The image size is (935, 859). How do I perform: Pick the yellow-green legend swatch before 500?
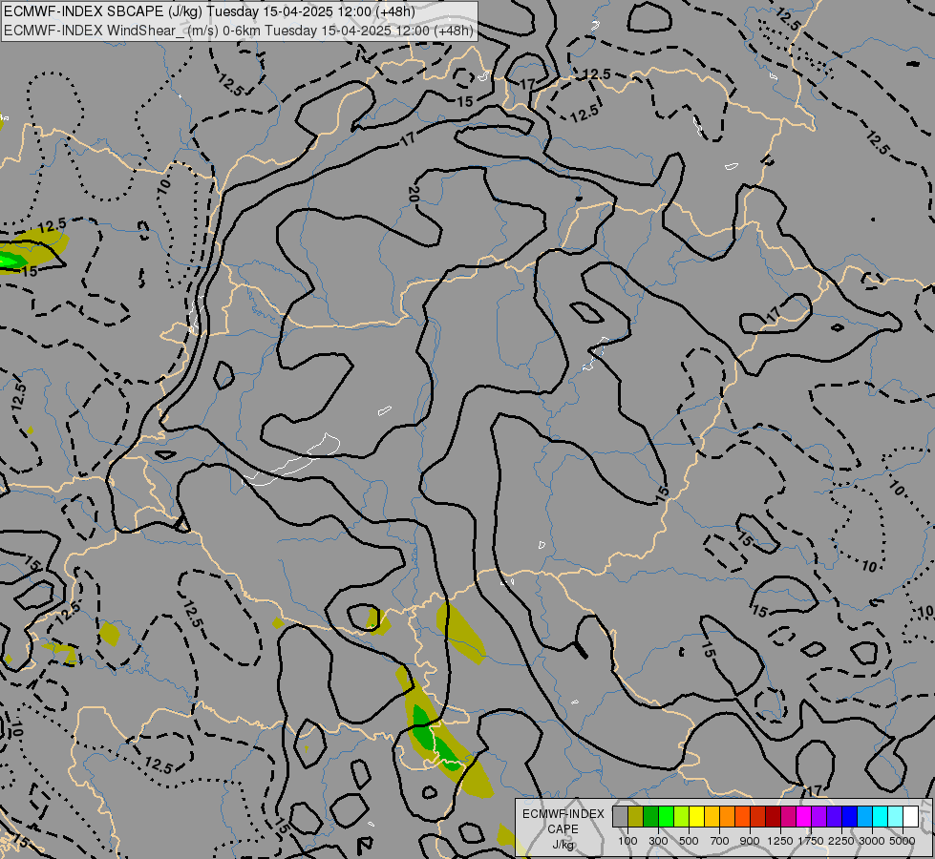coord(682,817)
